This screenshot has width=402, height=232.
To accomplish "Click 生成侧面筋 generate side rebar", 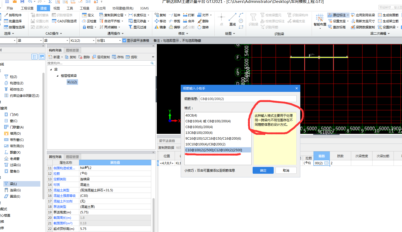I will (389, 15).
